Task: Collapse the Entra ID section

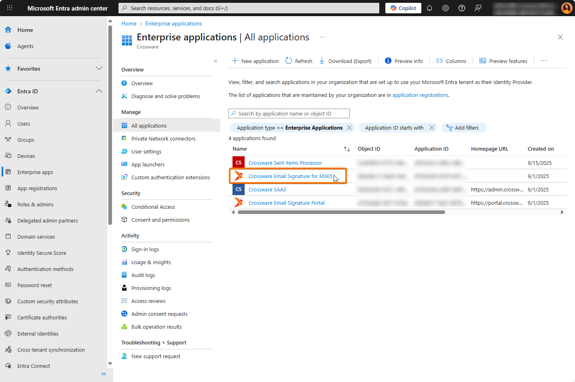Action: pyautogui.click(x=99, y=91)
